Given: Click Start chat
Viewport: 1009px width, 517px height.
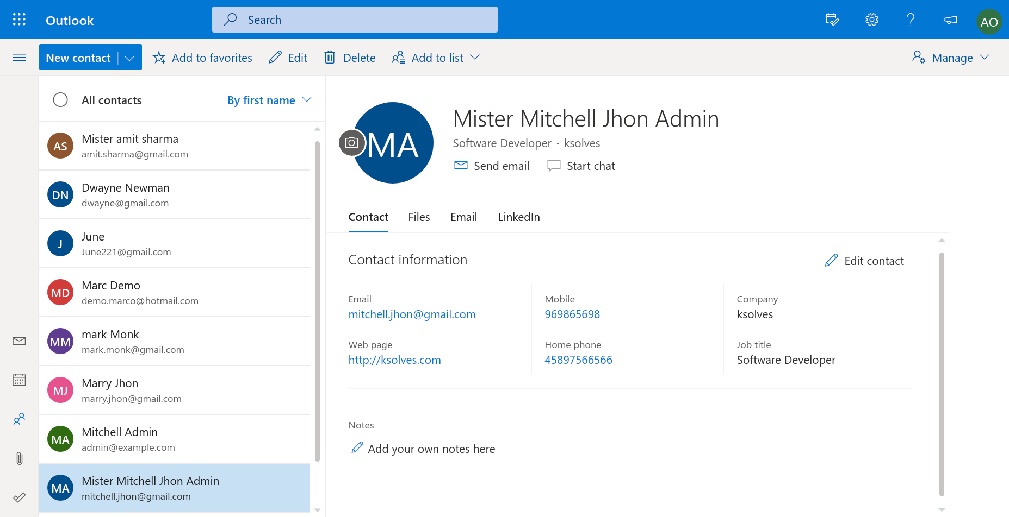Looking at the screenshot, I should click(x=581, y=166).
